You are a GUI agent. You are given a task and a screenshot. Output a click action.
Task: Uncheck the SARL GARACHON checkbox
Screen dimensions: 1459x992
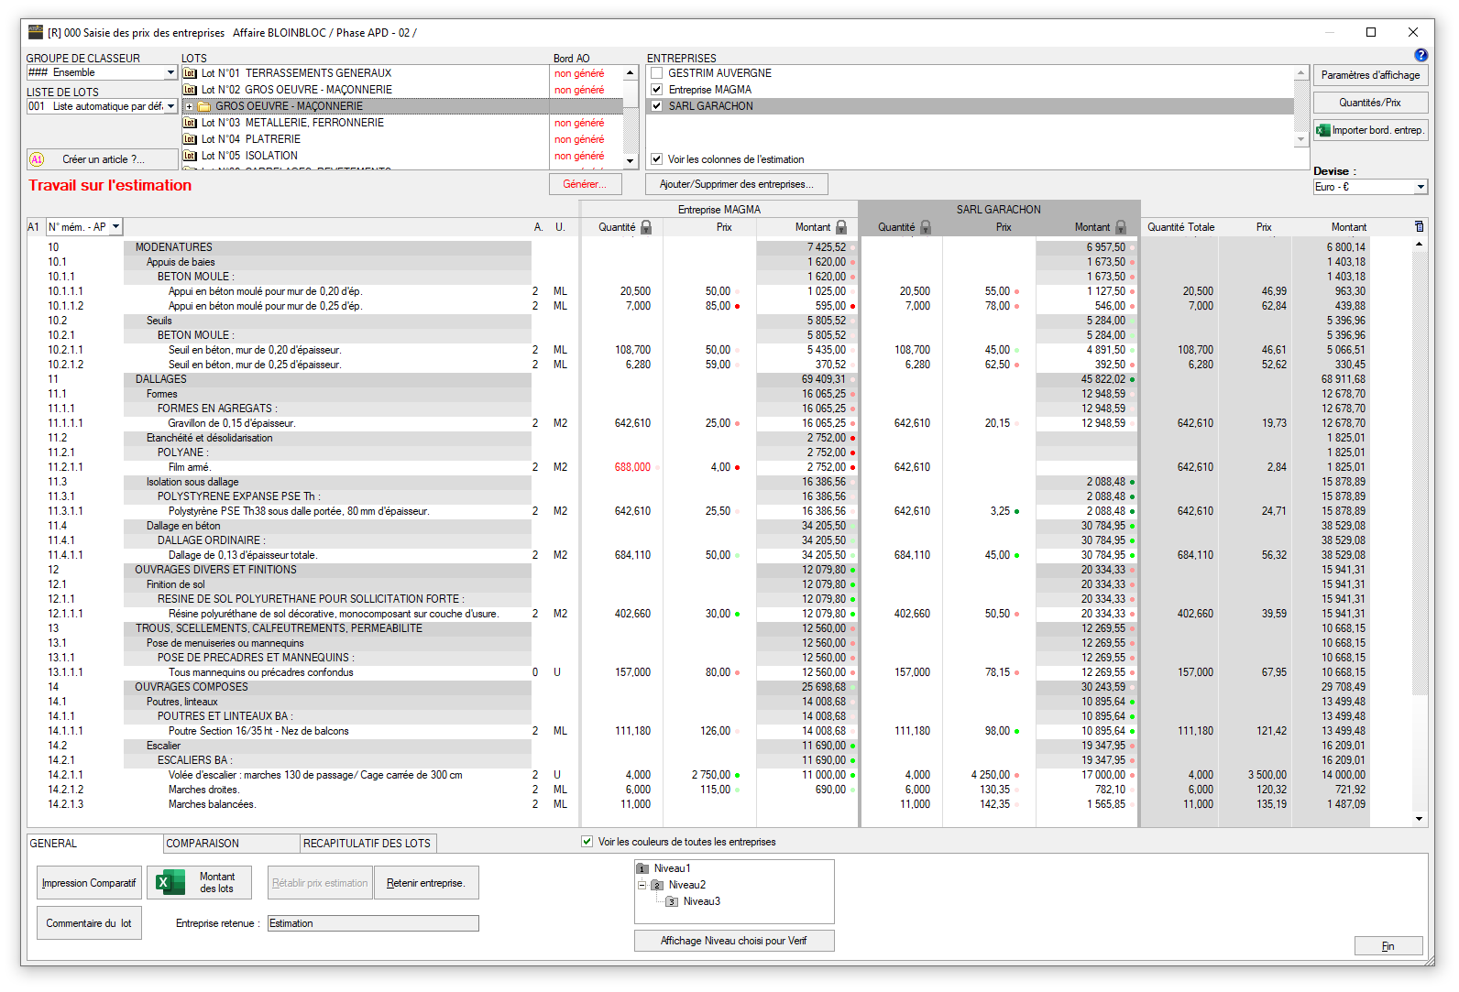[x=656, y=106]
